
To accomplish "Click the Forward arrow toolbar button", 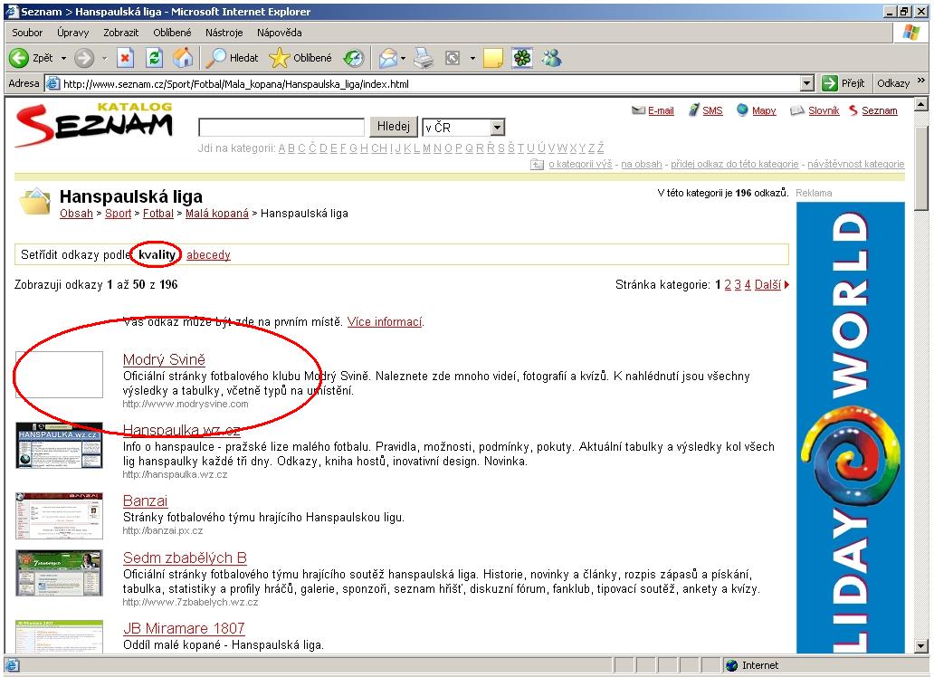I will point(84,58).
